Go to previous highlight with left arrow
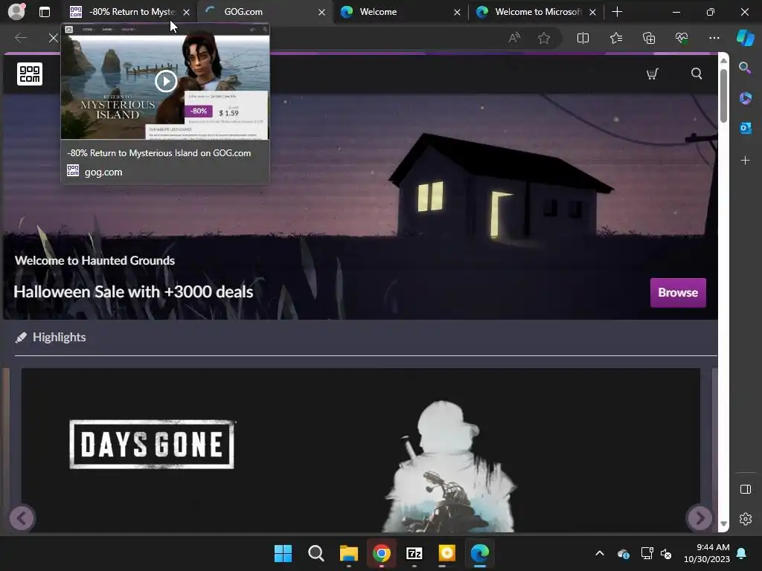This screenshot has width=762, height=571. pyautogui.click(x=22, y=518)
